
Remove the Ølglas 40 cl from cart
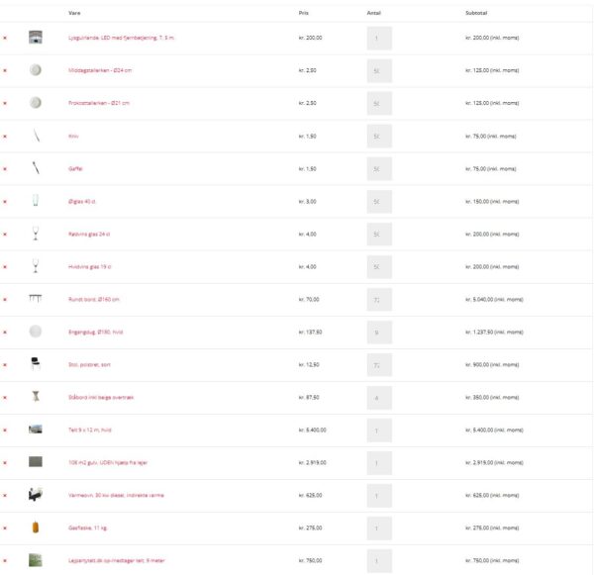5,202
